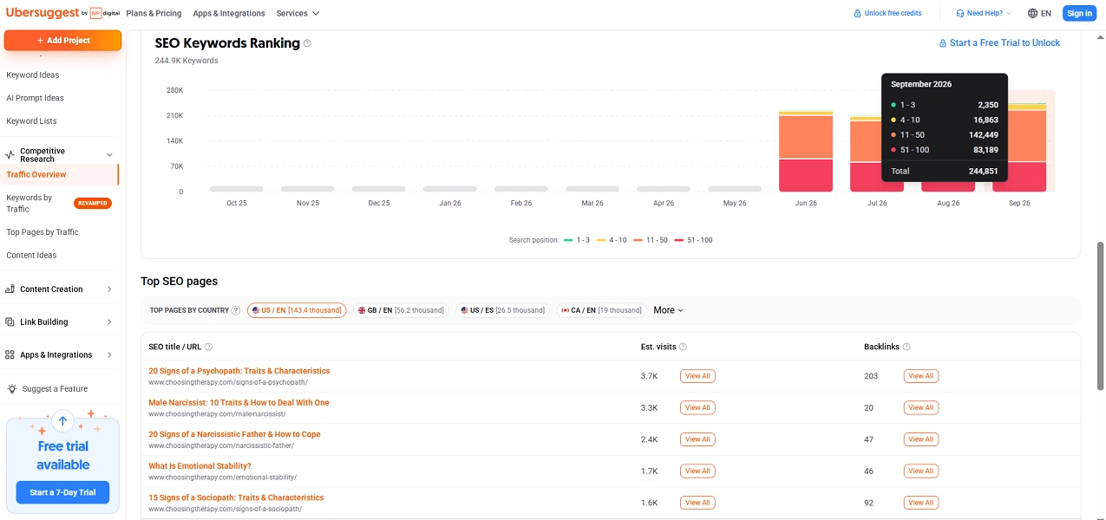Click help icon next to SEO title / URL
The height and width of the screenshot is (520, 1106).
tap(208, 347)
